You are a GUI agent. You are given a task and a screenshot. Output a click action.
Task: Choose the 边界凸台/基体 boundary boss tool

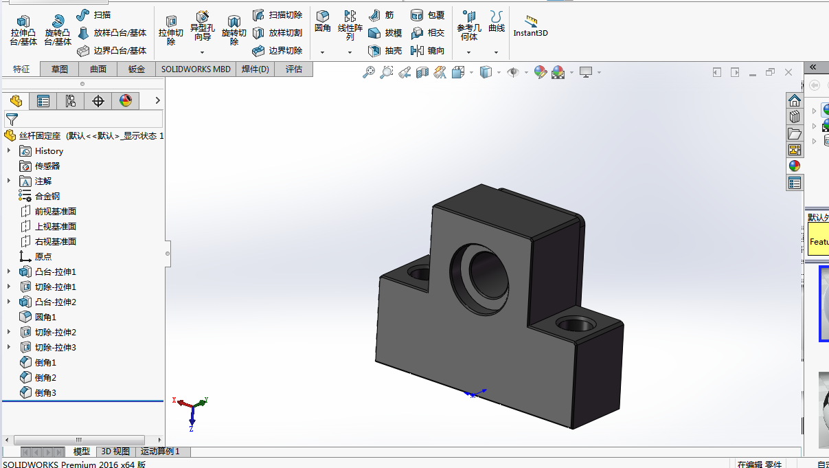pos(111,50)
